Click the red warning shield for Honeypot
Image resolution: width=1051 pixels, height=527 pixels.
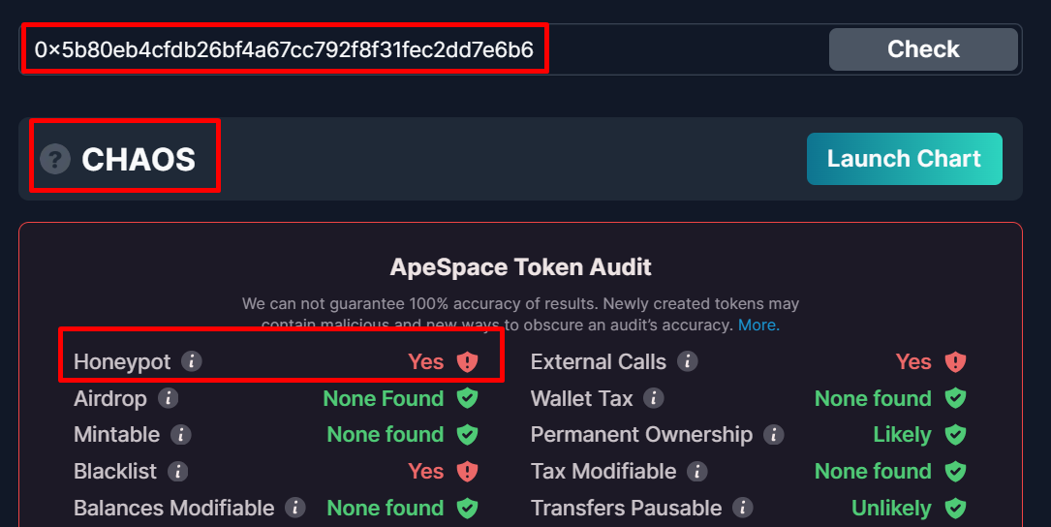click(468, 362)
